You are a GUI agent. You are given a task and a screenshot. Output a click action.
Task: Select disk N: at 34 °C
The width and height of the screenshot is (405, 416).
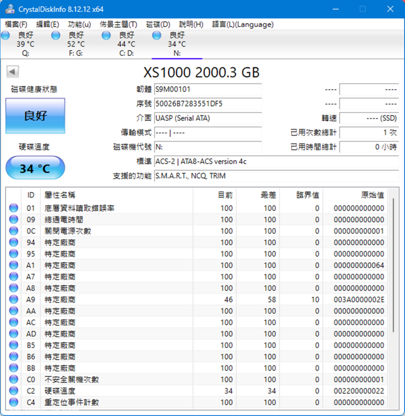tap(177, 44)
